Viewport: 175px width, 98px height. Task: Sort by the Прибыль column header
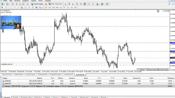pos(171,78)
